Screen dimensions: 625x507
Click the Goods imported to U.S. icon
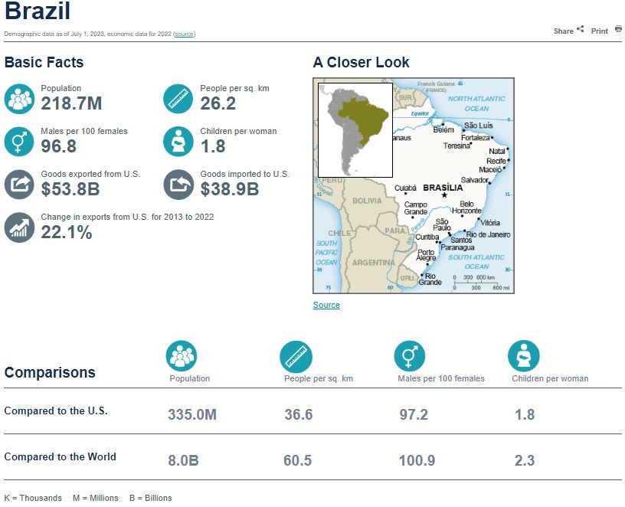[178, 185]
